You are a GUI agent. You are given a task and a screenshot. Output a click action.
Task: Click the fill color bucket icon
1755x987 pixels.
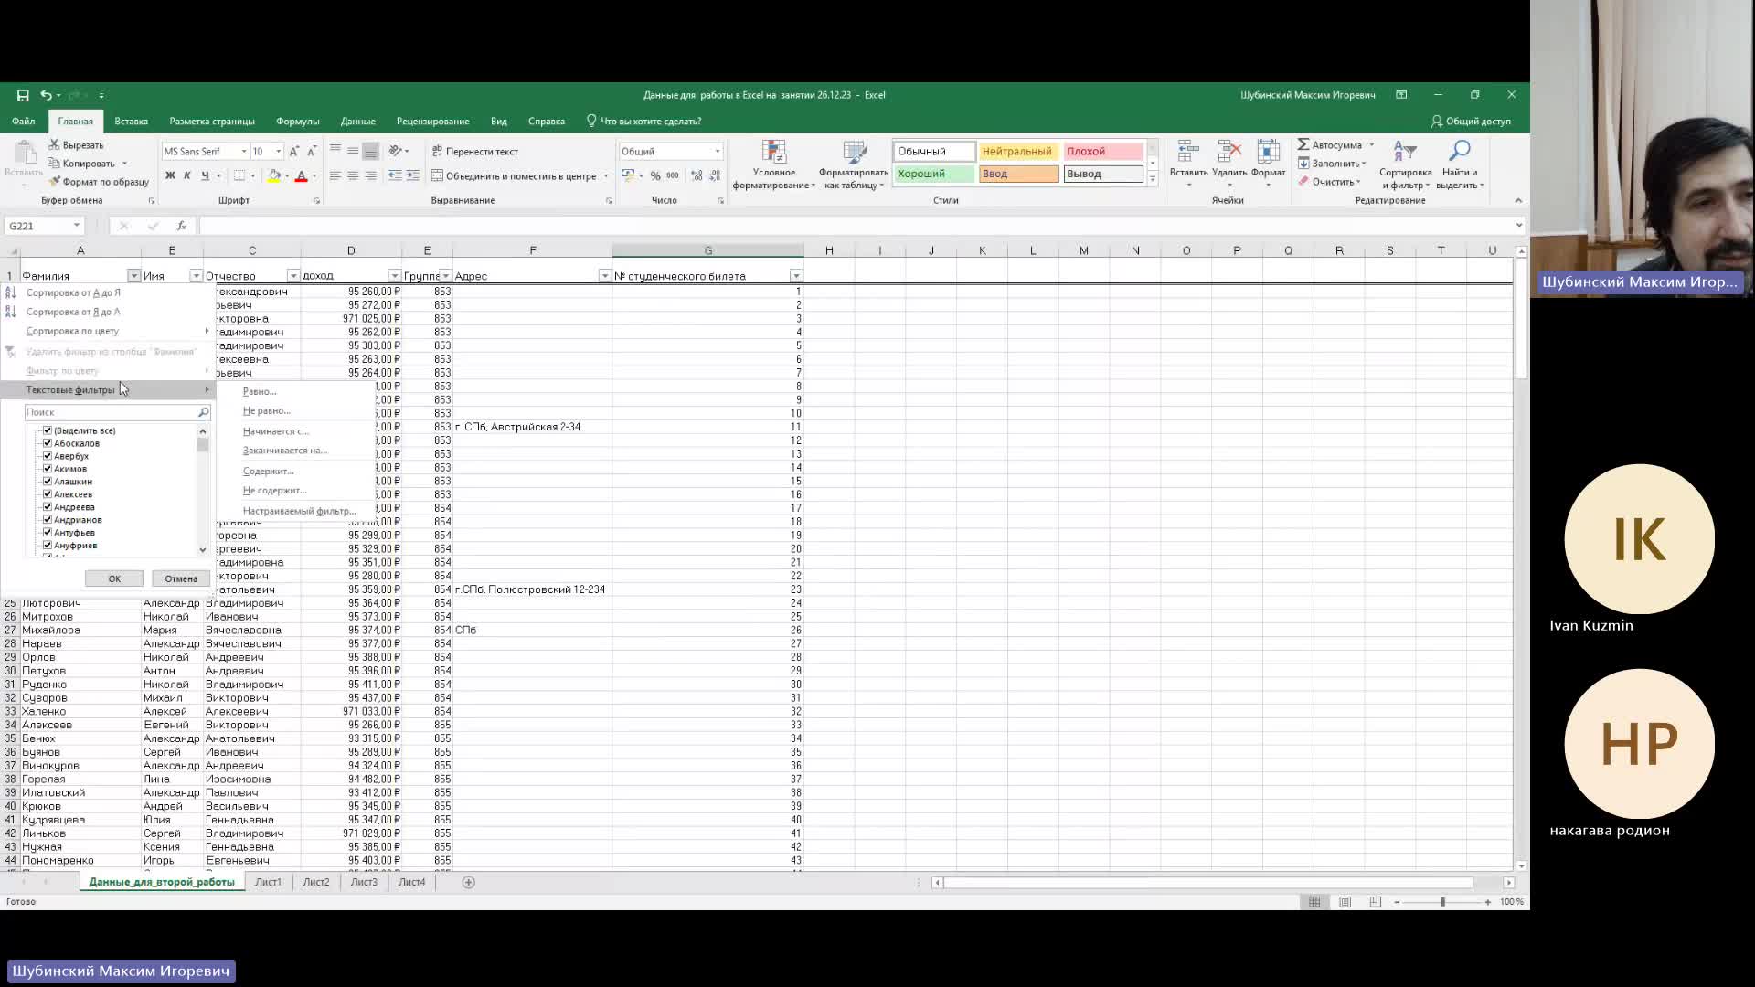273,175
